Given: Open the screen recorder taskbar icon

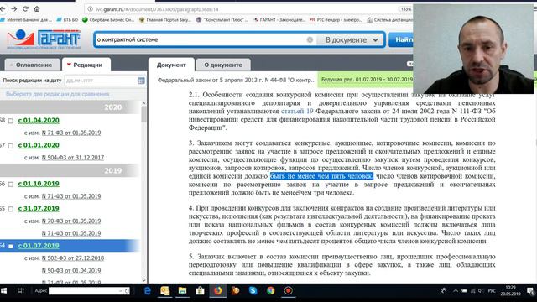Looking at the screenshot, I should pos(289,291).
